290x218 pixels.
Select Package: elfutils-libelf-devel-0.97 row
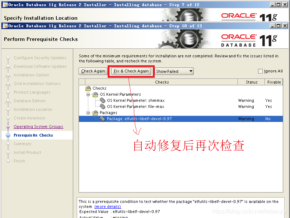tap(181, 119)
